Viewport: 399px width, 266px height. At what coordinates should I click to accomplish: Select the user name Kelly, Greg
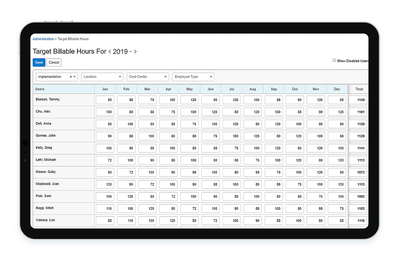coord(44,148)
